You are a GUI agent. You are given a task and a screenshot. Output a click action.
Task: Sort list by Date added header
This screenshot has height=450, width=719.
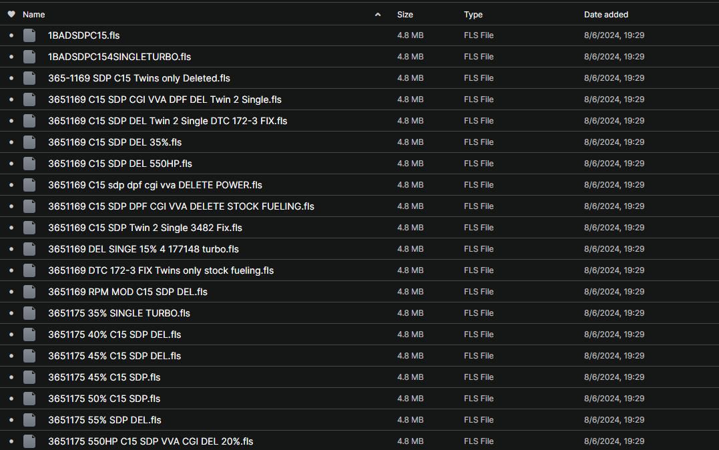click(x=606, y=14)
